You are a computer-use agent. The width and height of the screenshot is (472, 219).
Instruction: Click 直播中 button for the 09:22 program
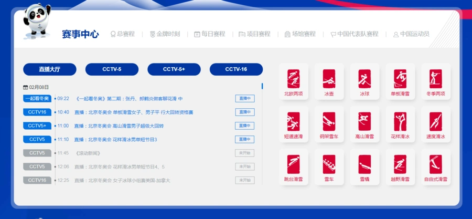244,98
